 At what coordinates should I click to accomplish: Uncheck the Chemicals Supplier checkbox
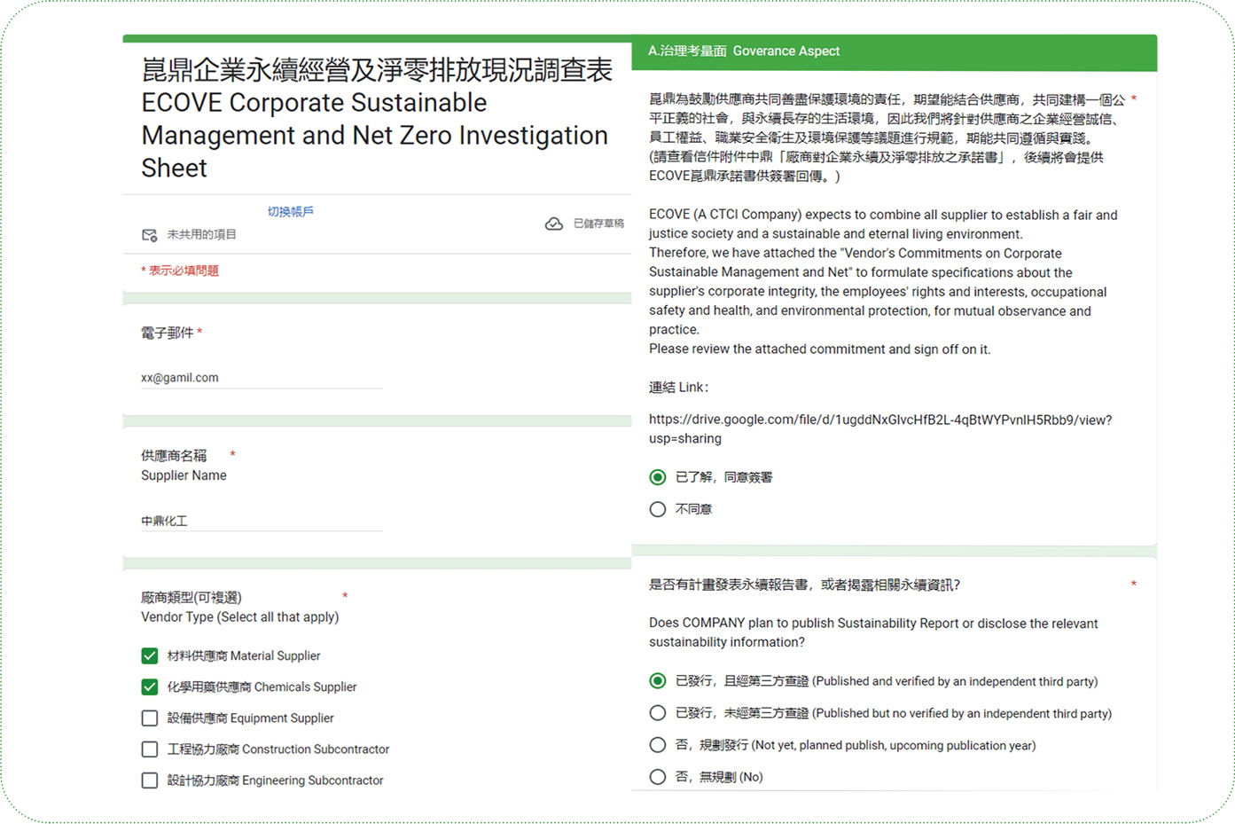click(150, 687)
